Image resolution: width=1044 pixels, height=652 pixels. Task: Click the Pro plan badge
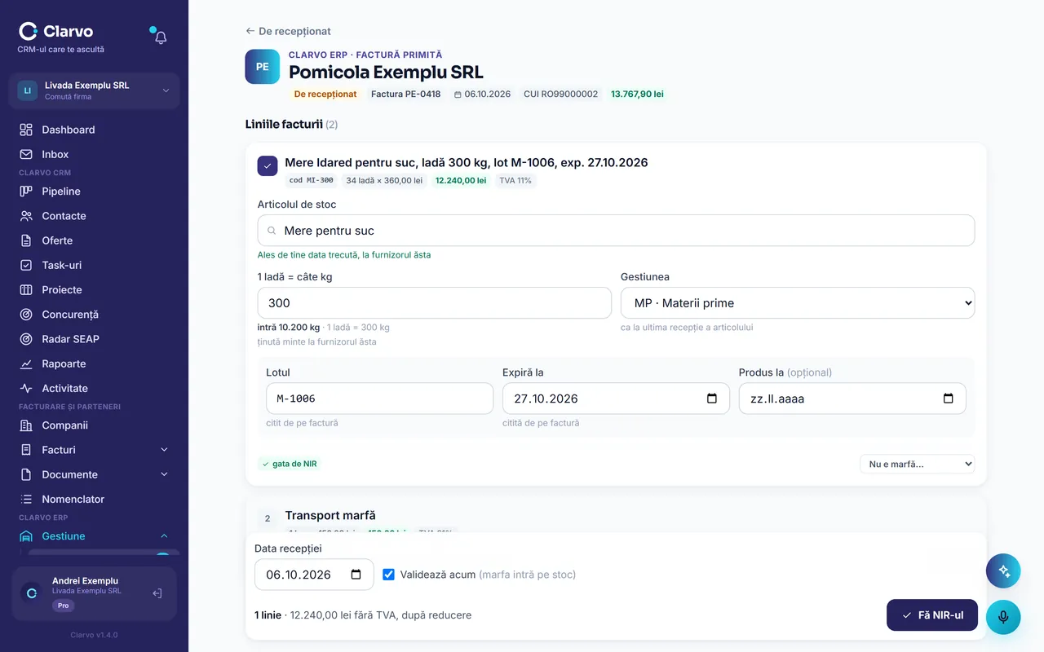point(63,606)
